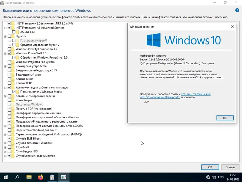
Task: Select folder icon beside Контейнеры
Action: point(13,100)
